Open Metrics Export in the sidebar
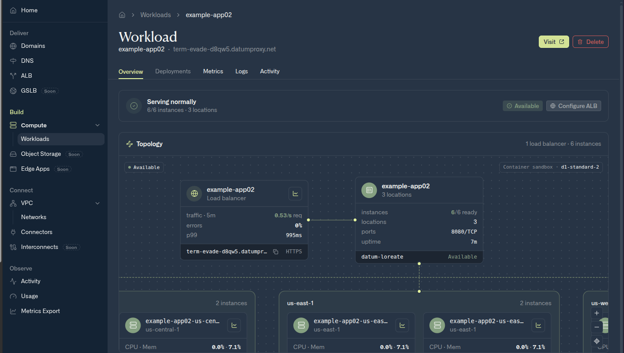 point(40,311)
